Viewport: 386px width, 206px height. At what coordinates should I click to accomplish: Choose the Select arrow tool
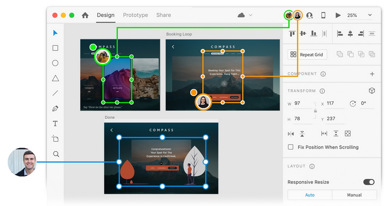(55, 33)
